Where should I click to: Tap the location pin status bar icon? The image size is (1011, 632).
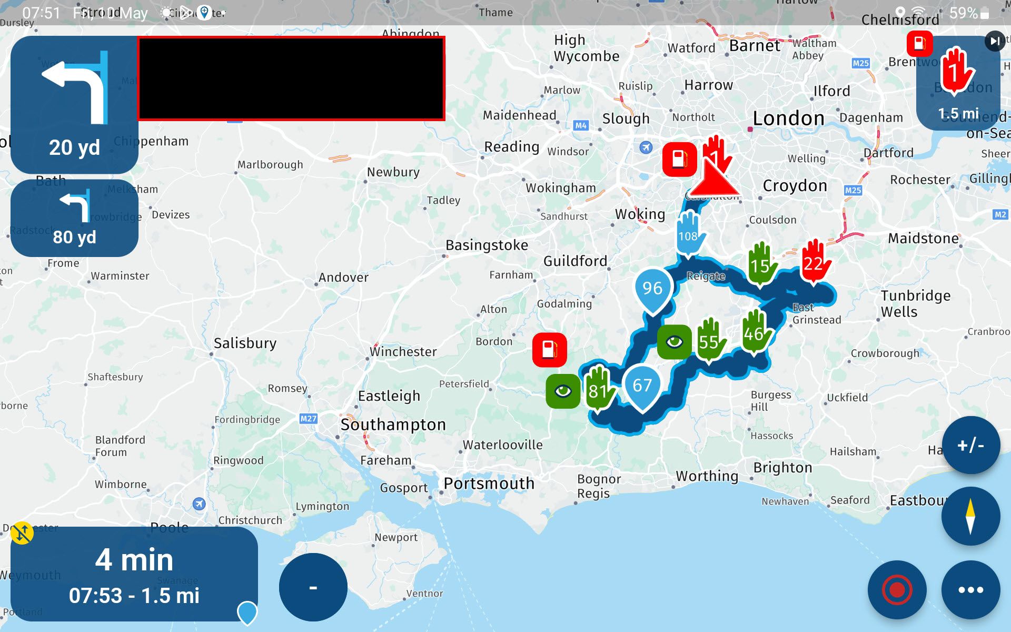tap(900, 13)
